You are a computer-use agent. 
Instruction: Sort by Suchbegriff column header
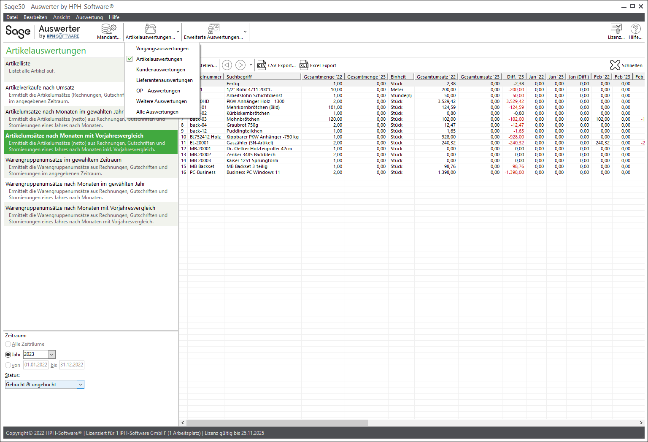pos(262,77)
